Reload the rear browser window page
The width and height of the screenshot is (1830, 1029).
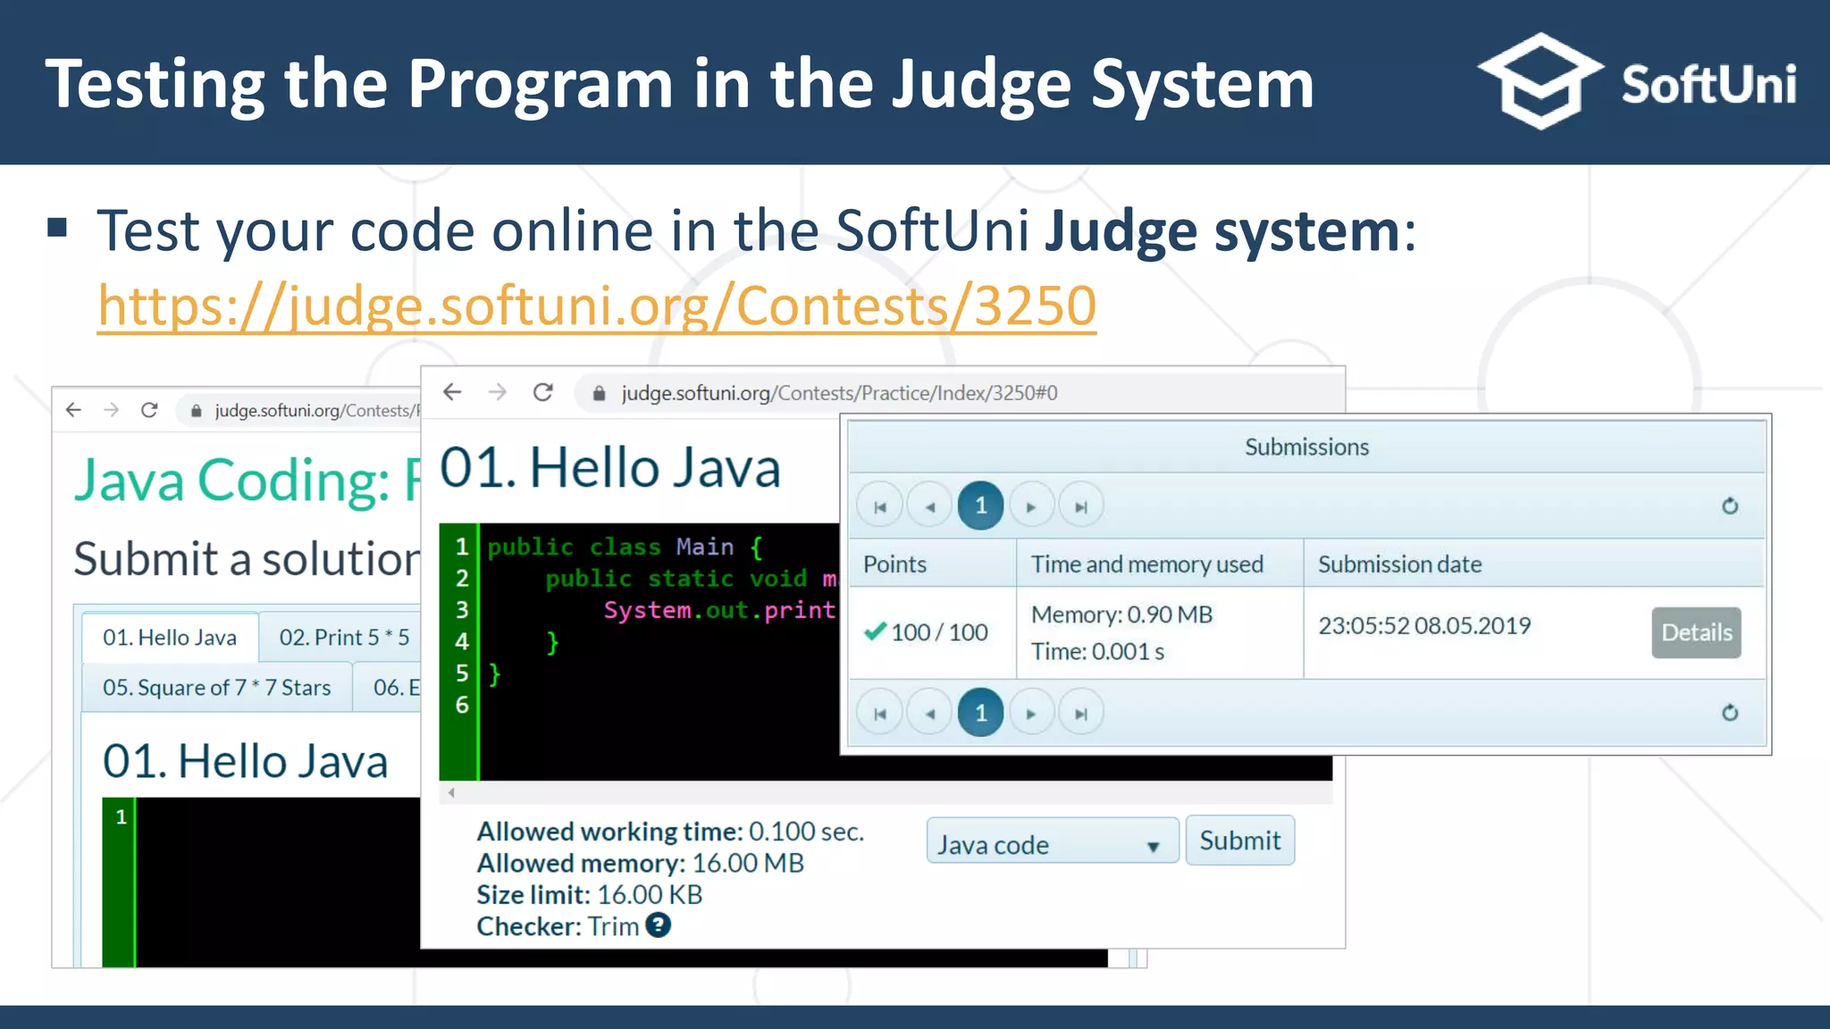click(x=149, y=410)
